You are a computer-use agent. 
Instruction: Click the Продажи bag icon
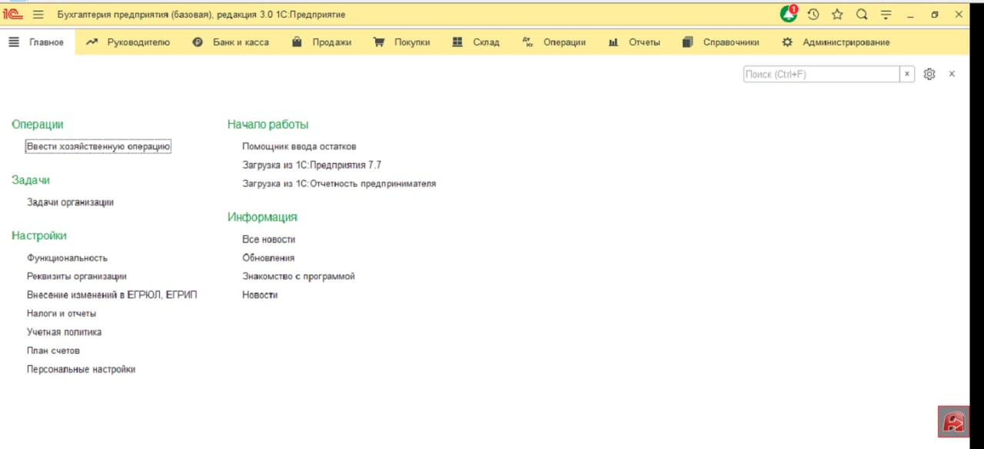point(297,42)
